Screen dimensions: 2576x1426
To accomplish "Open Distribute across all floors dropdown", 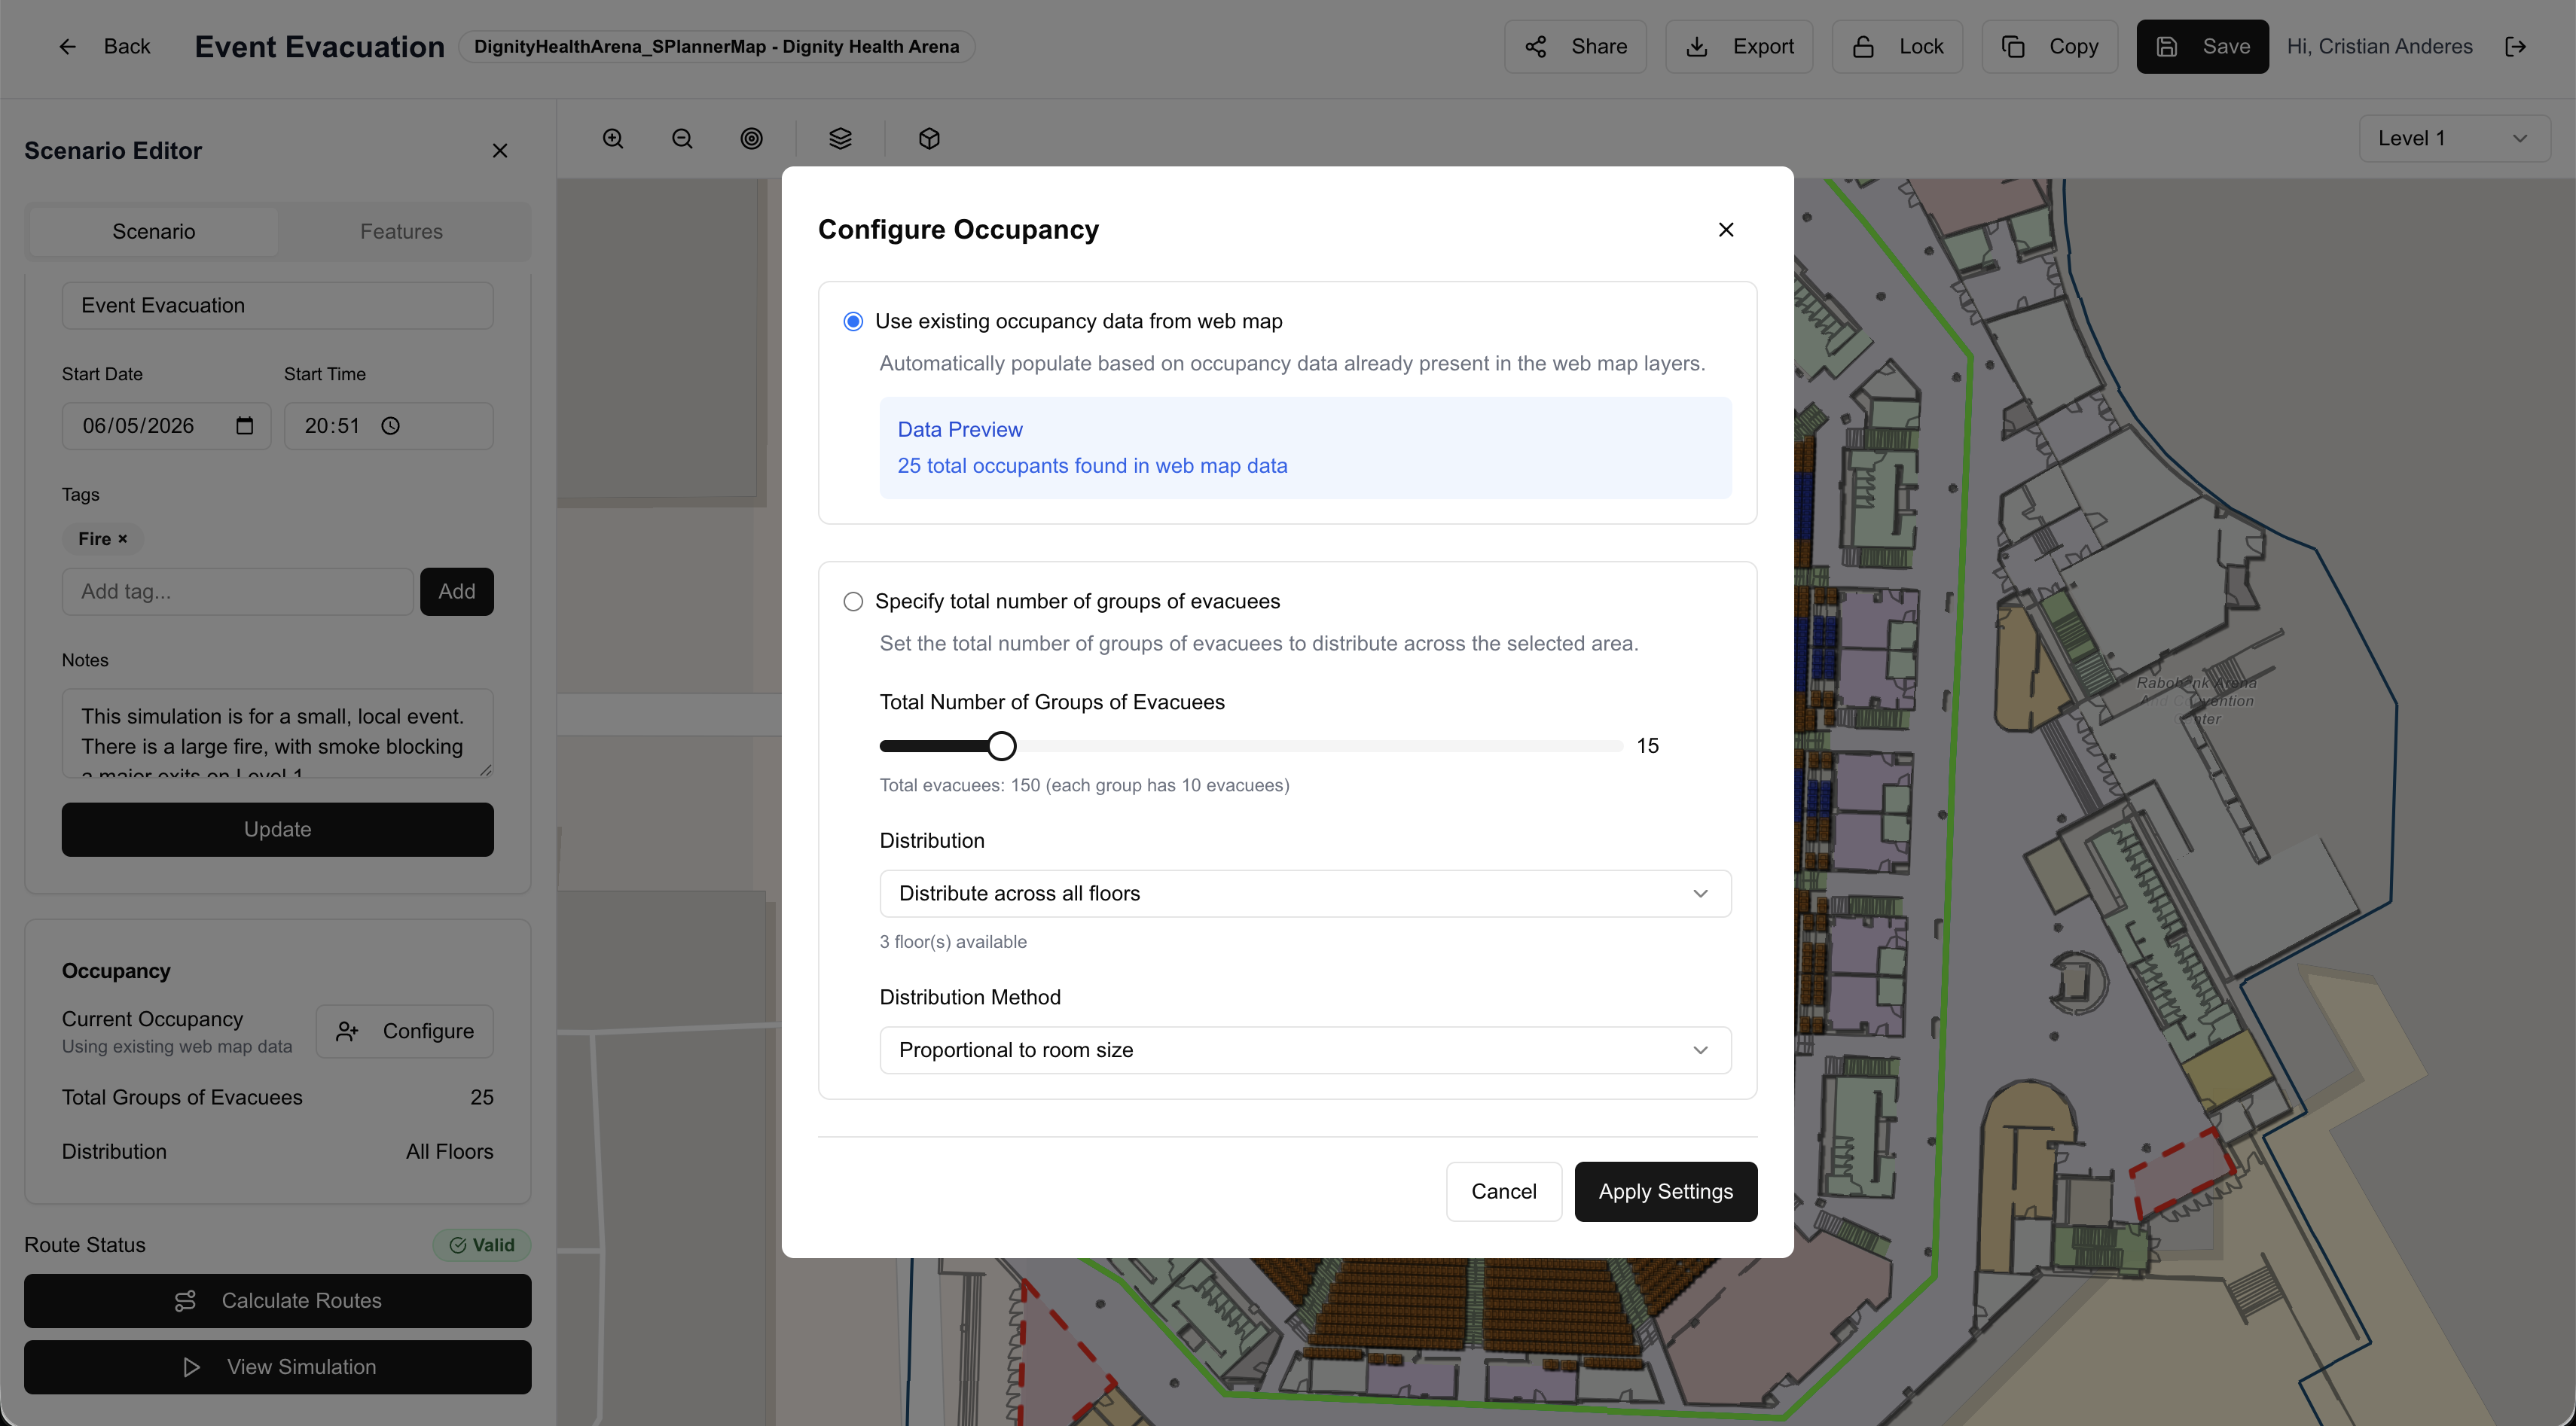I will click(1305, 894).
